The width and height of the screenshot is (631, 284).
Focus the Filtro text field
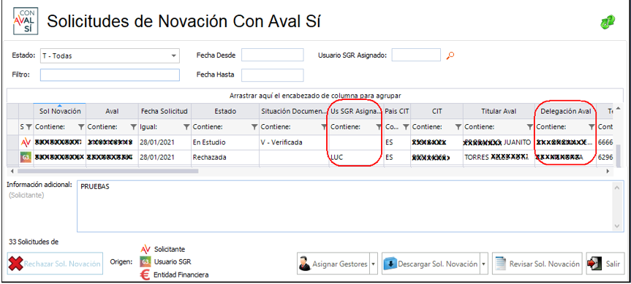pyautogui.click(x=110, y=74)
